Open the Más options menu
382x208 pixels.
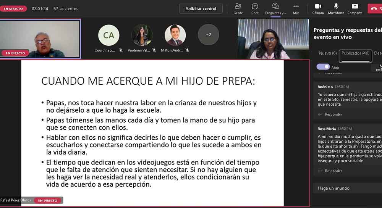(296, 8)
